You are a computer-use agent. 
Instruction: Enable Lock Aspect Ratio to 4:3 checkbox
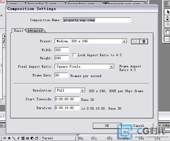click(x=74, y=55)
